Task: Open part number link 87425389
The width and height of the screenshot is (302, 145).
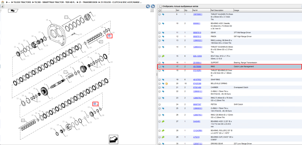Action: click(197, 83)
